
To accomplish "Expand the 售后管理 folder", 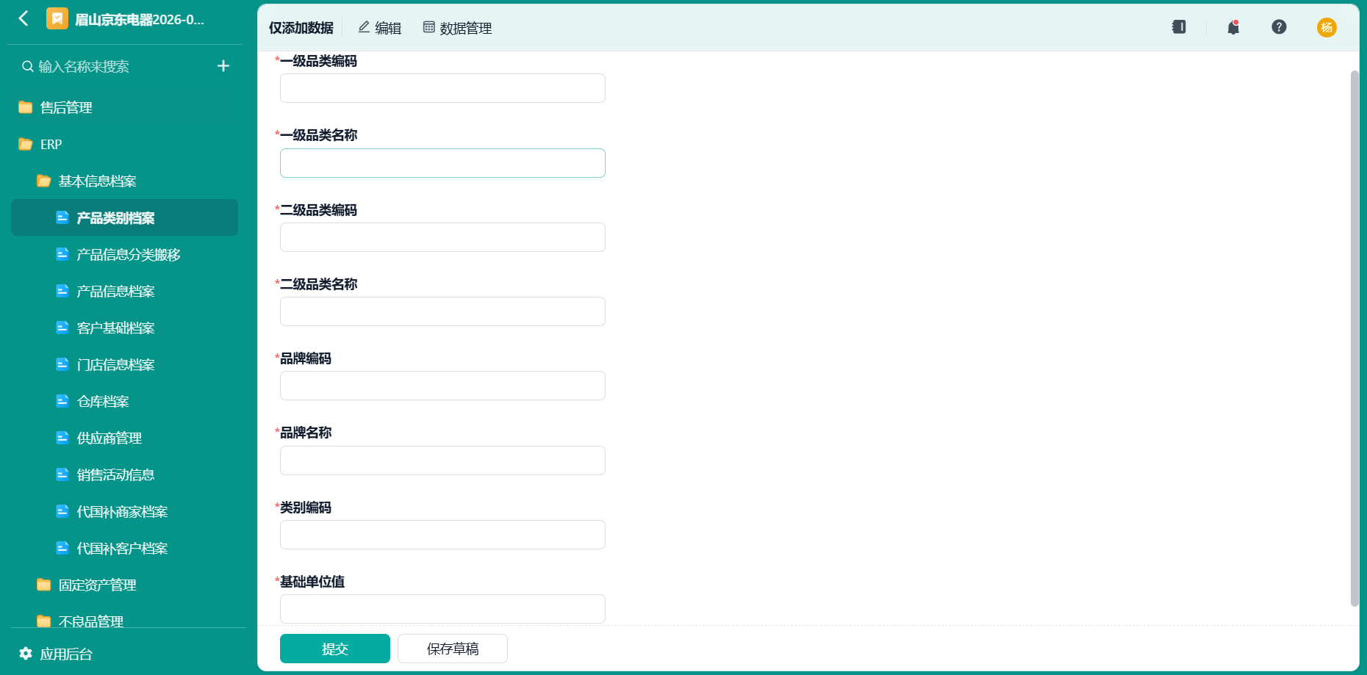I will click(124, 108).
